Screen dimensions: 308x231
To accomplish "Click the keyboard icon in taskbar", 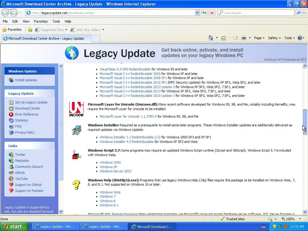I will click(x=263, y=227).
